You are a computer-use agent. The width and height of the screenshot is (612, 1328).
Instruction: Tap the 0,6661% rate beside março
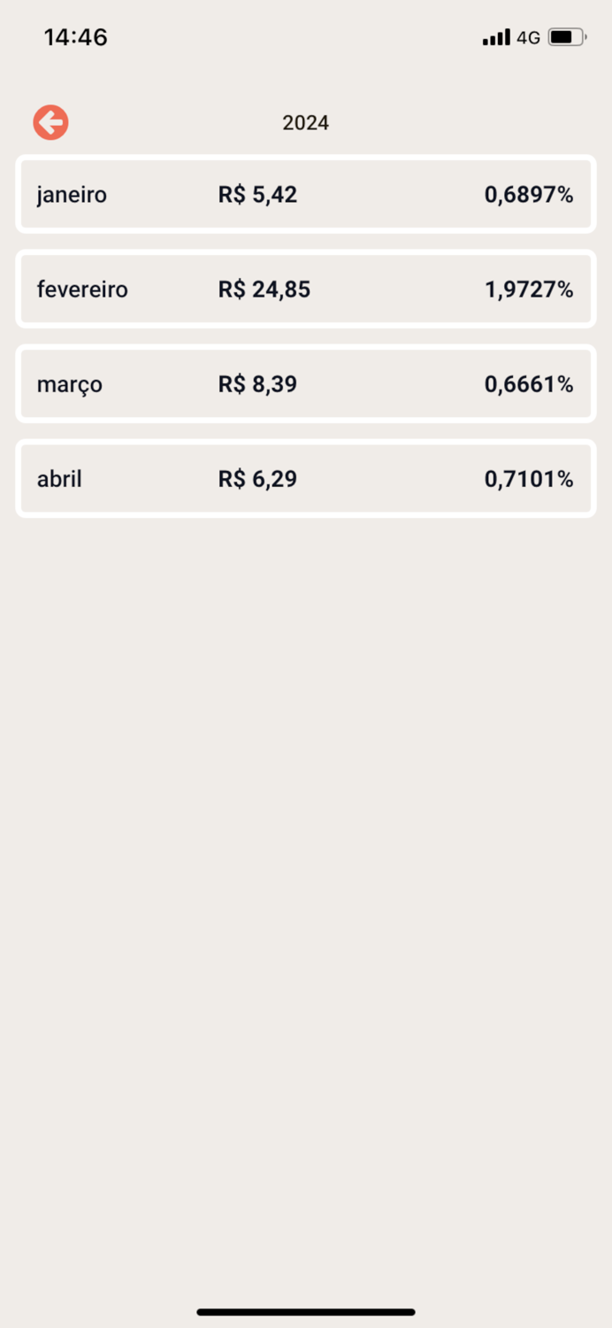point(529,384)
